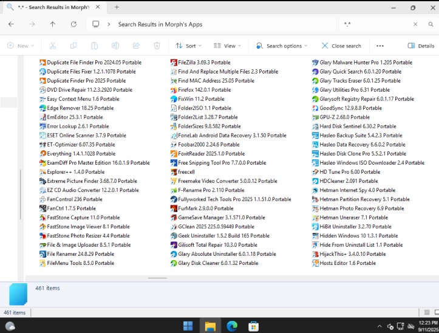Click the Firefox 142.0.1 Portable icon
This screenshot has height=333, width=439.
(174, 90)
